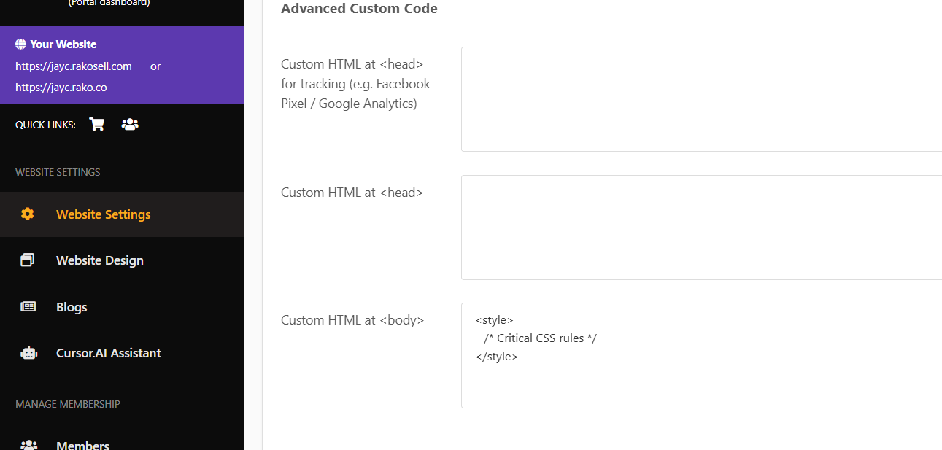Click the globe icon beside Your Website
The height and width of the screenshot is (450, 942).
[20, 44]
